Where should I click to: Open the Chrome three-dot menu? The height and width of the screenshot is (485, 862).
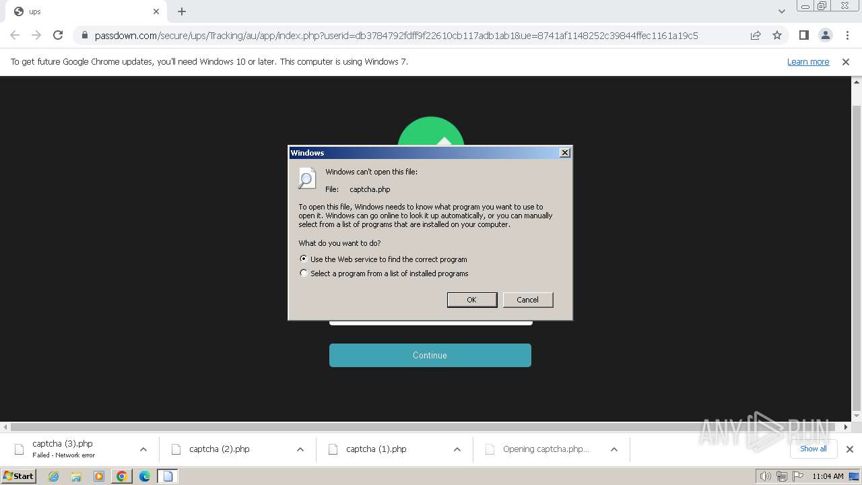point(847,35)
